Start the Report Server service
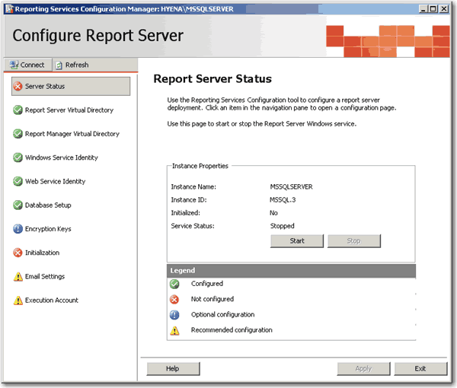This screenshot has width=457, height=388. (297, 241)
